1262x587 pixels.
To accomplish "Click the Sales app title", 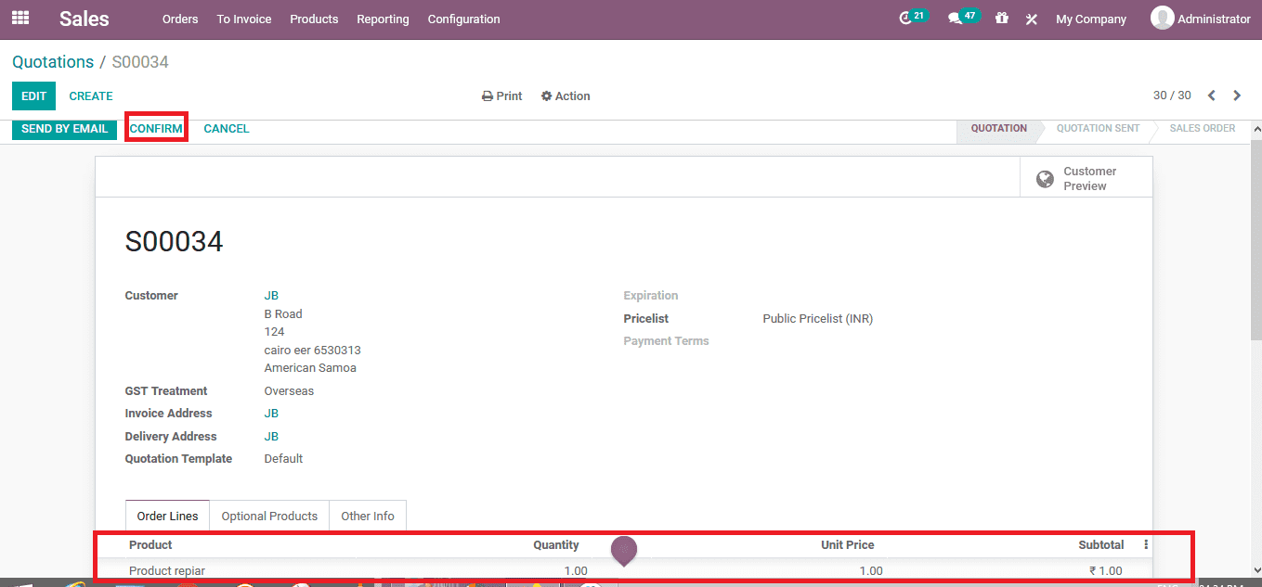I will click(85, 19).
